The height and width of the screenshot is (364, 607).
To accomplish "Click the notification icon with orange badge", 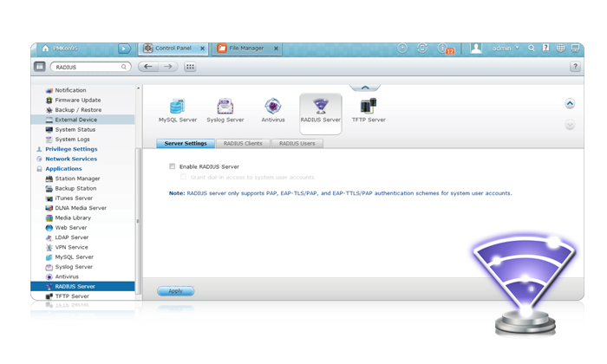I will pos(446,49).
